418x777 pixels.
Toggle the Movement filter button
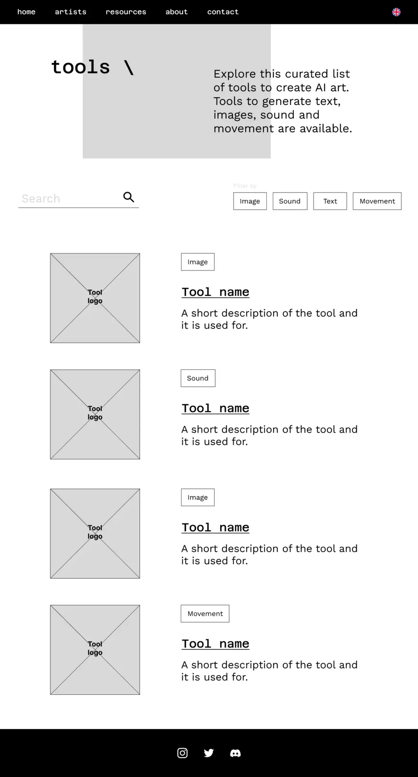tap(377, 201)
